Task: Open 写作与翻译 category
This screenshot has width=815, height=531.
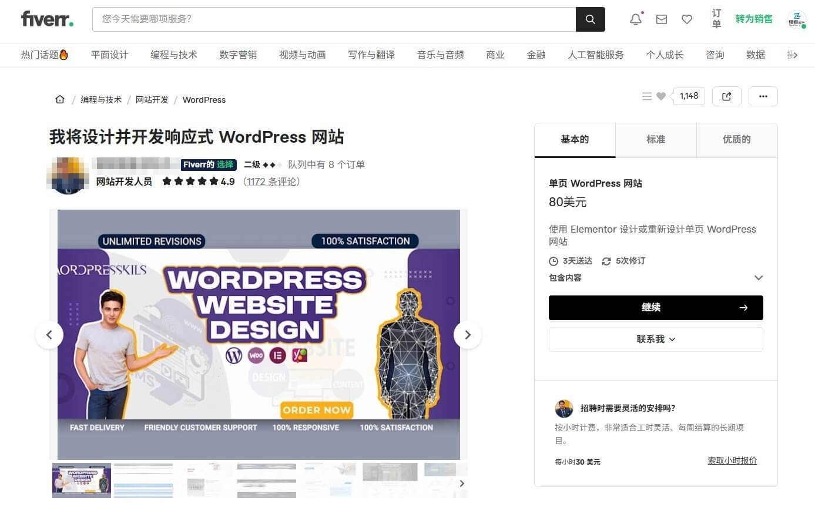Action: 371,55
